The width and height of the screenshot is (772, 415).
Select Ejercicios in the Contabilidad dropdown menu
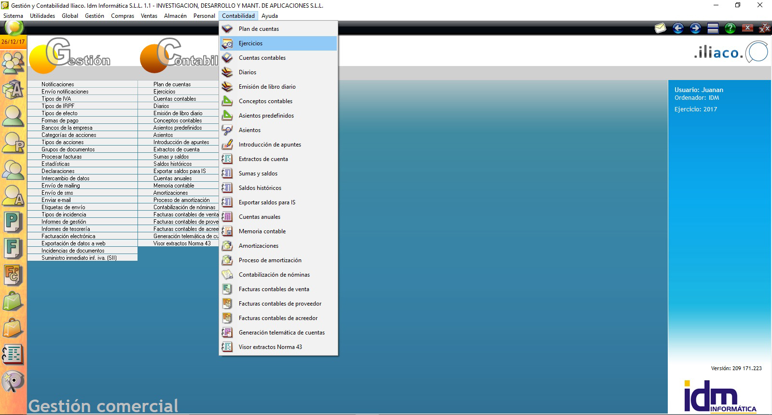coord(278,43)
